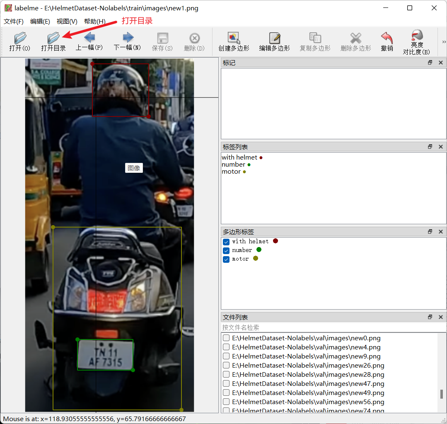
Task: Select Create Polygons (创建多边形) tool
Action: [234, 41]
